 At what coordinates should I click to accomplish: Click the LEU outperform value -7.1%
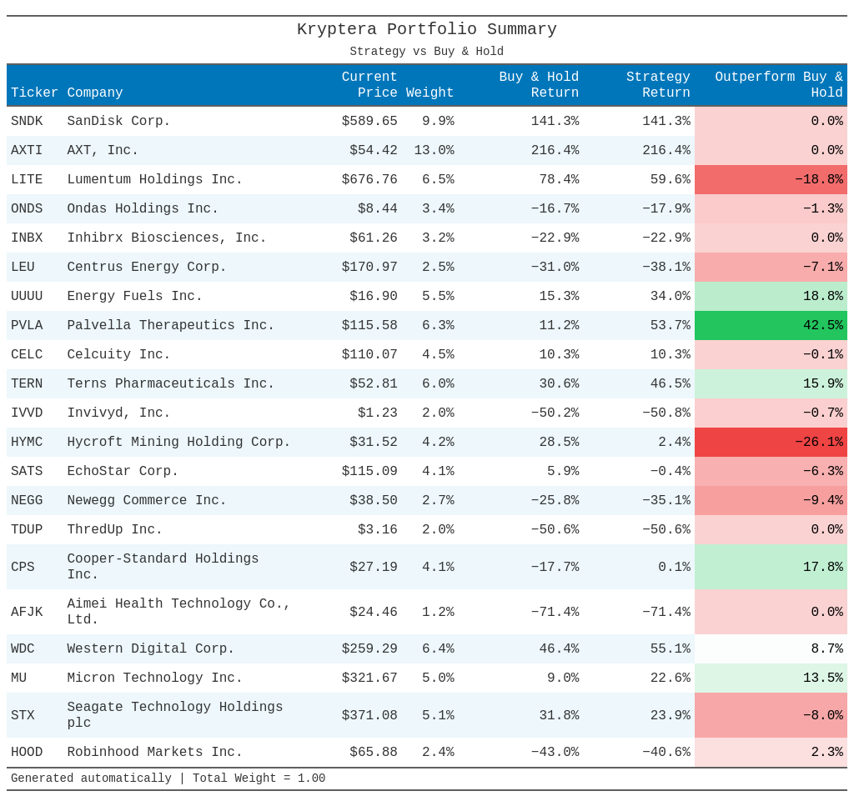coord(771,268)
